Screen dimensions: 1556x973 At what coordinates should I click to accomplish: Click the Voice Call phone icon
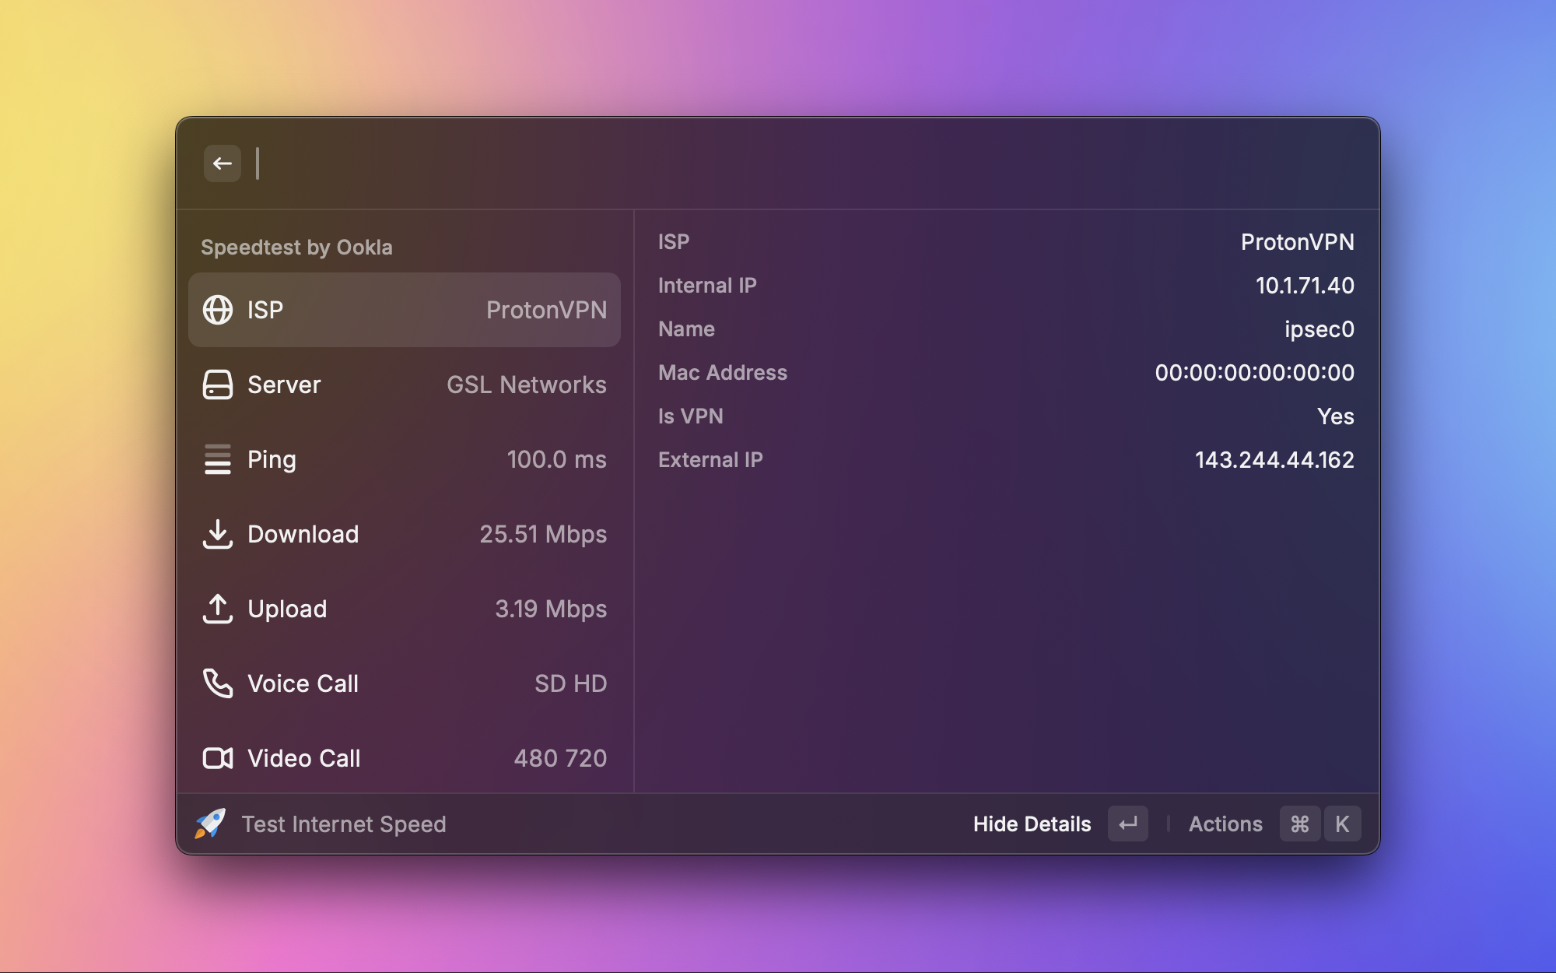(218, 683)
